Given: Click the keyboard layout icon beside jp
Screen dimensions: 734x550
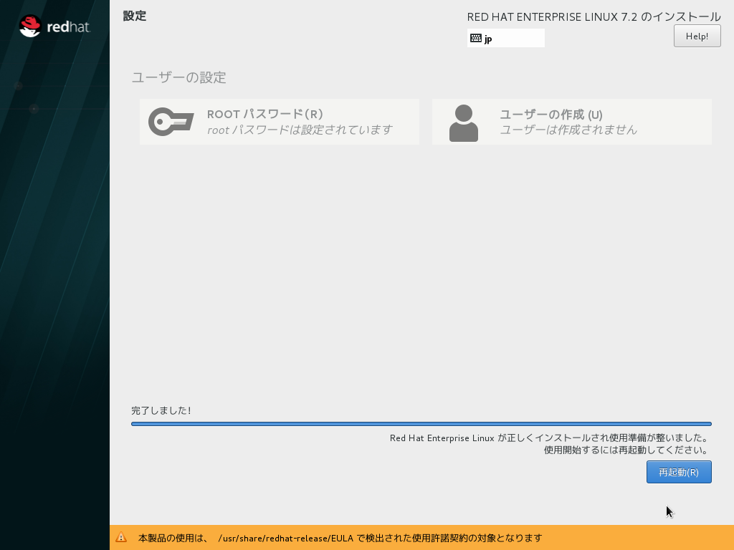Looking at the screenshot, I should pyautogui.click(x=476, y=38).
